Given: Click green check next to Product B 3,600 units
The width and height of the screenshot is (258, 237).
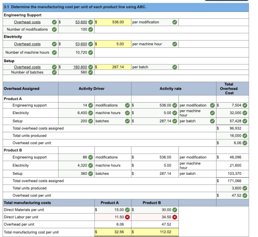Looking at the screenshot, I should tap(245, 188).
